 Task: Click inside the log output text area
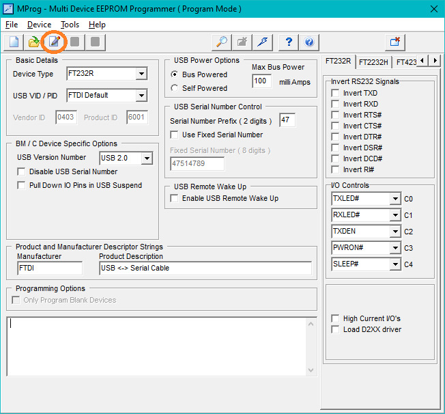pos(156,346)
